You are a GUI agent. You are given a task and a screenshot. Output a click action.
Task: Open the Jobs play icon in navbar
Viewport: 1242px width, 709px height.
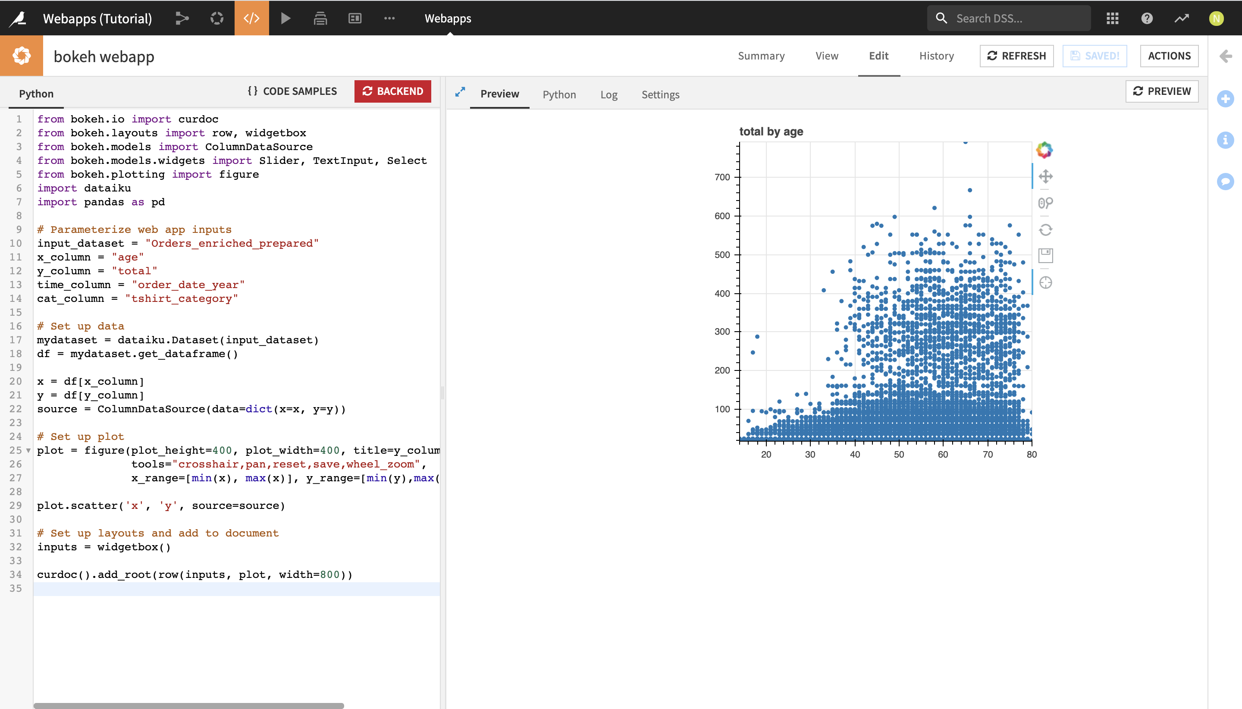coord(286,19)
